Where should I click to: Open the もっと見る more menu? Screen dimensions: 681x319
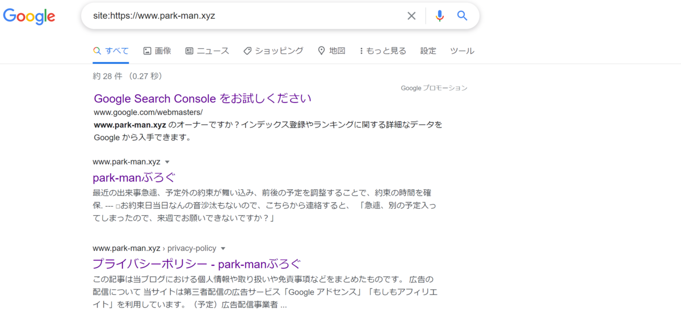(383, 51)
